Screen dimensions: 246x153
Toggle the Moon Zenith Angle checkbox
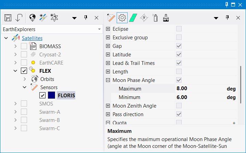point(179,106)
